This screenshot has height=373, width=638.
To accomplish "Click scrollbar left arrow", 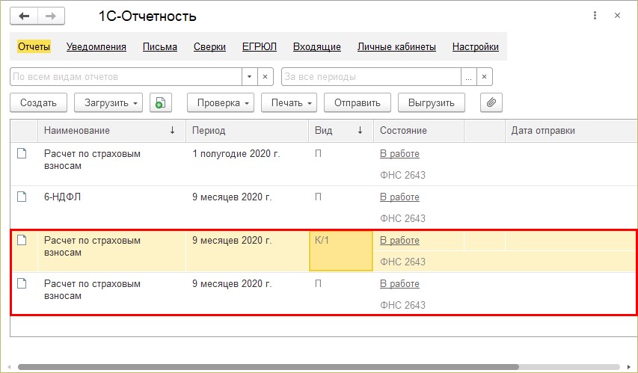I will pos(10,367).
